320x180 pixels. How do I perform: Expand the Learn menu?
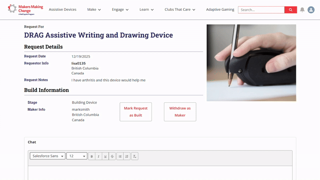coord(146,10)
